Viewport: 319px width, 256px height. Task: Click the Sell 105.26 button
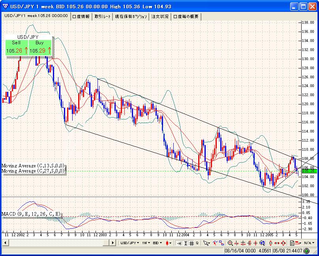click(17, 47)
